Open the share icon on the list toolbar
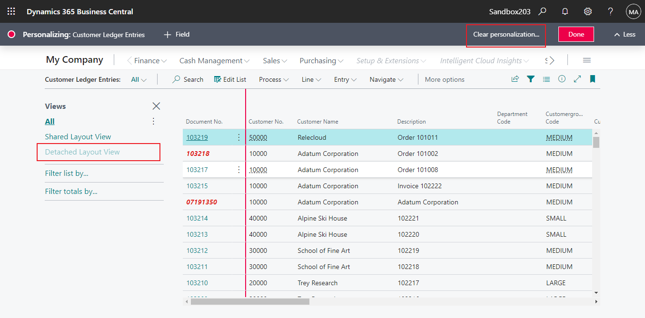Screen dimensions: 645x318 click(x=515, y=79)
